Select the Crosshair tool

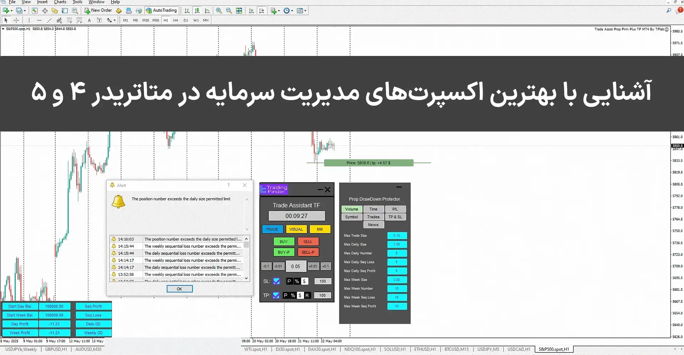click(16, 20)
